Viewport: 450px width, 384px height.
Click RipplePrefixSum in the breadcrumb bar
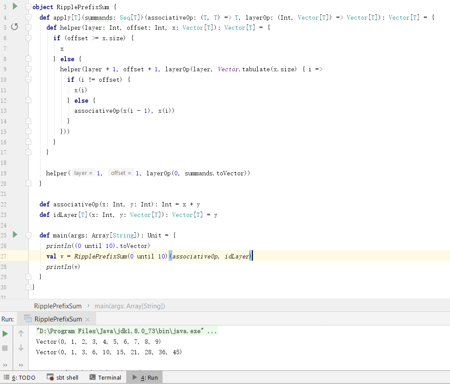[58, 306]
